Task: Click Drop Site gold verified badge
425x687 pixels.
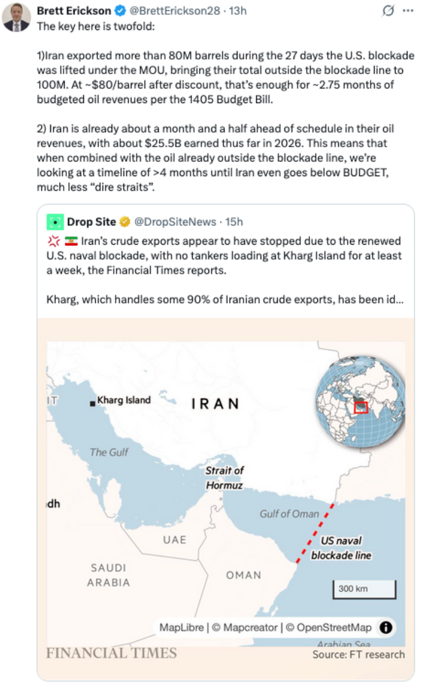Action: pos(125,221)
